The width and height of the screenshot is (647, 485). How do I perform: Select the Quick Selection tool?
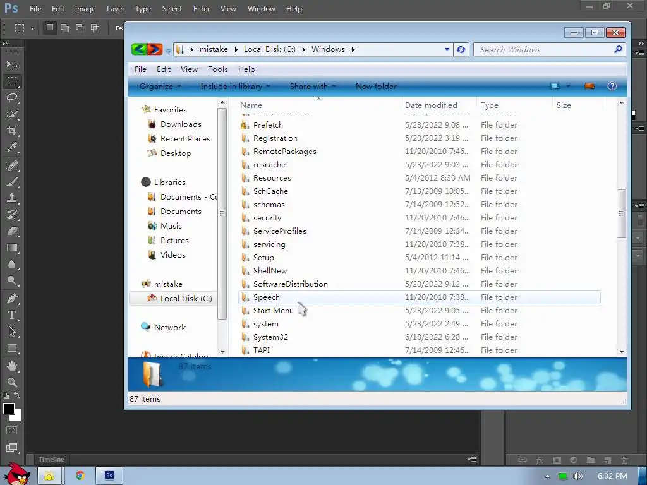[12, 114]
